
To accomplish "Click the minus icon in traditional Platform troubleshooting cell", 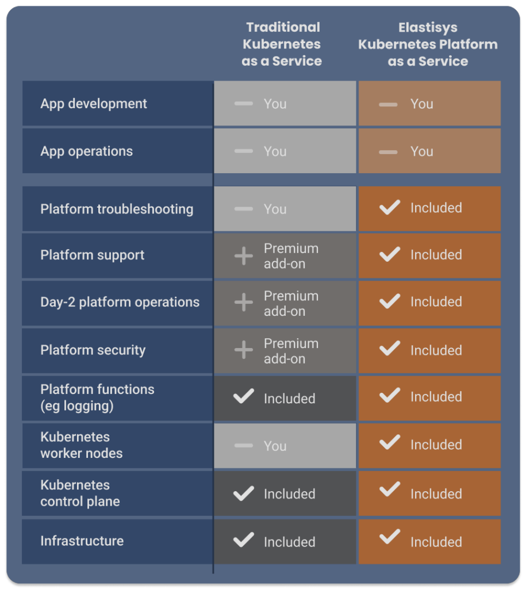I will pos(244,208).
